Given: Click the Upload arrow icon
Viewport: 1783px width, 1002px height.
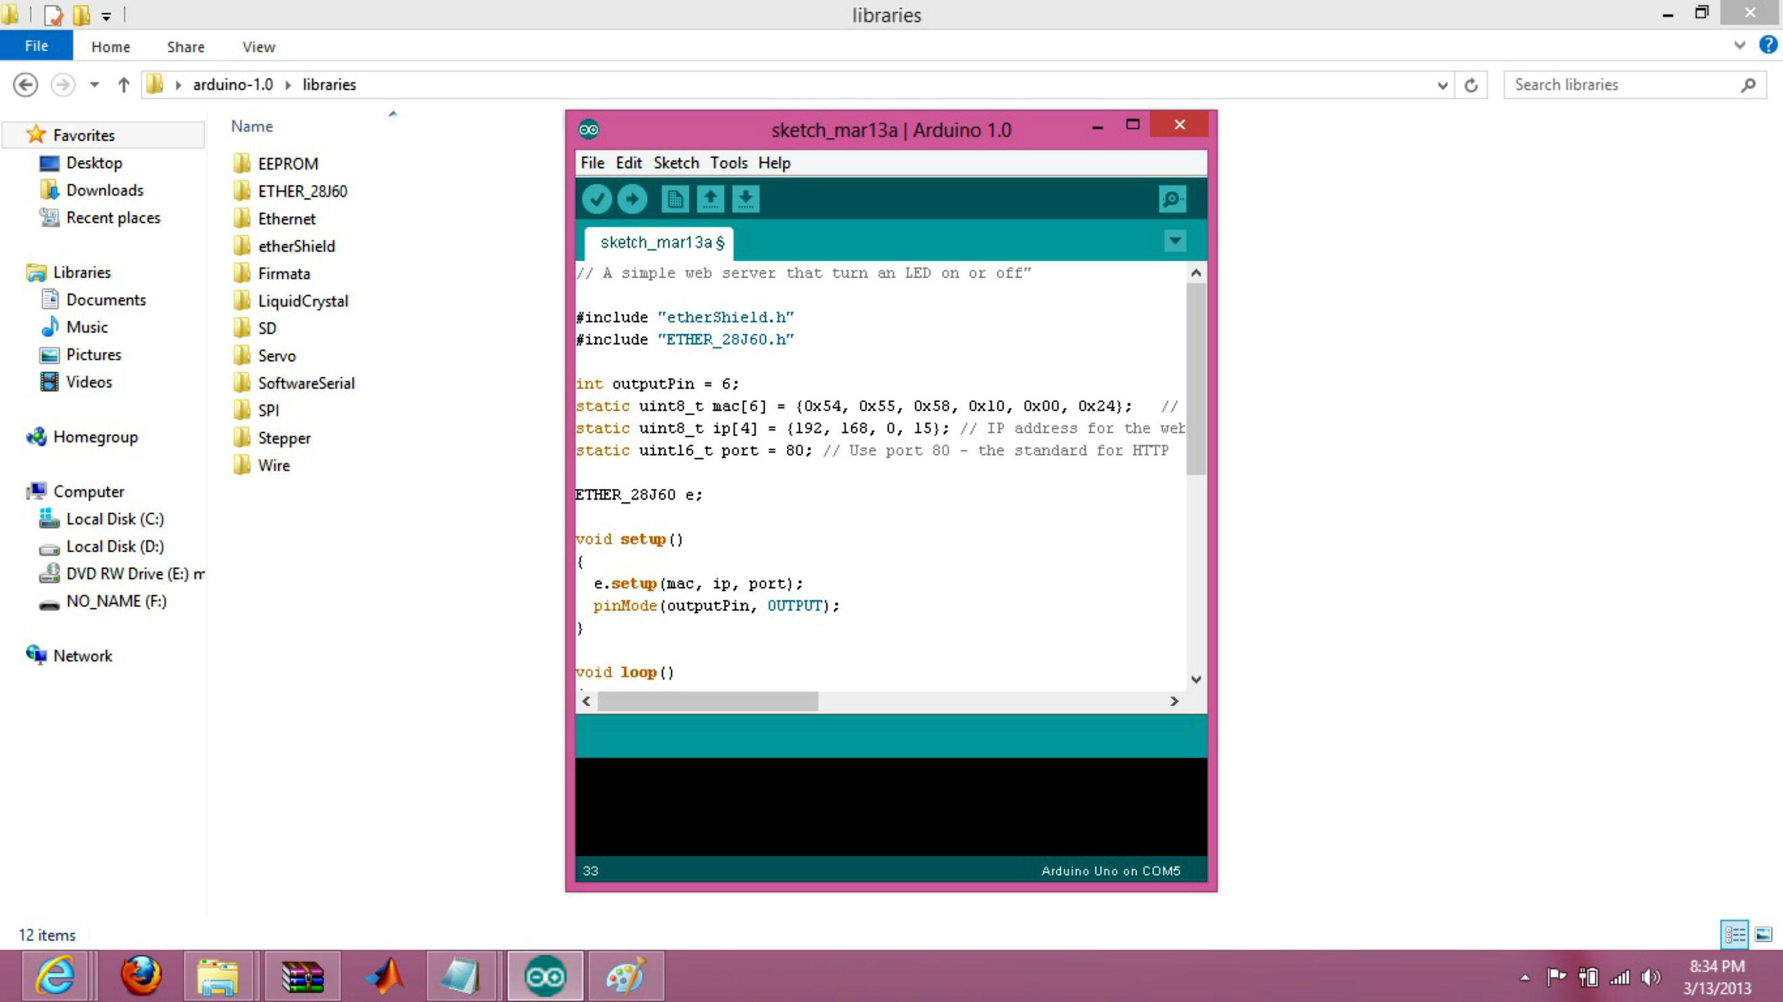Looking at the screenshot, I should pos(633,199).
